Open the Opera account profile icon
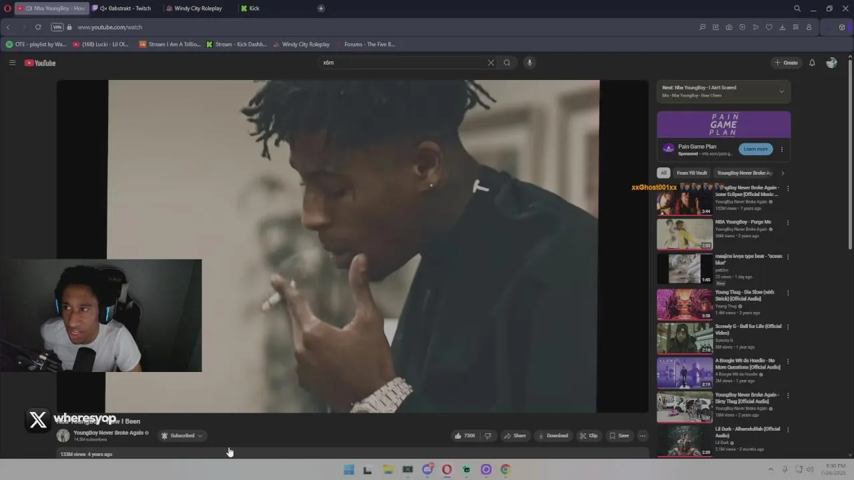854x480 pixels. 809,27
